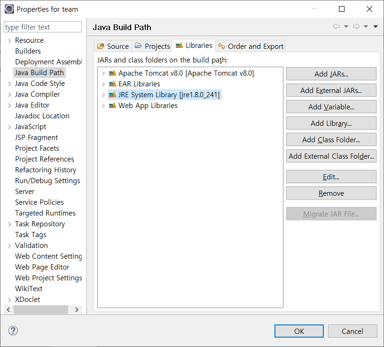
Task: Open Javadoc Location settings
Action: 42,116
